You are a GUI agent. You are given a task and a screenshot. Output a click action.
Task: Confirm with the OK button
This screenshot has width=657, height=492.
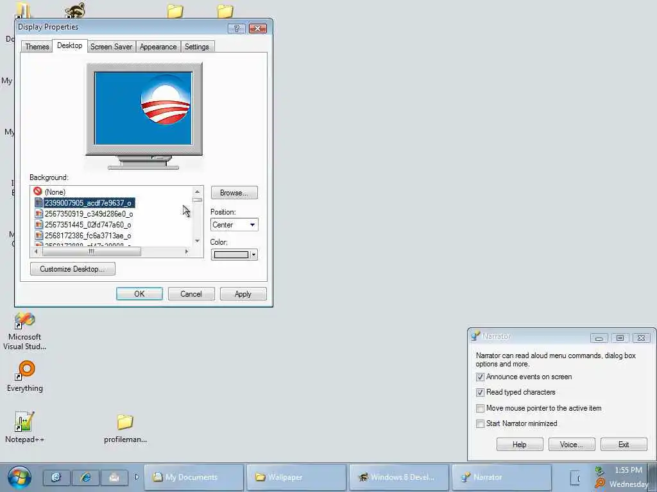pyautogui.click(x=139, y=293)
